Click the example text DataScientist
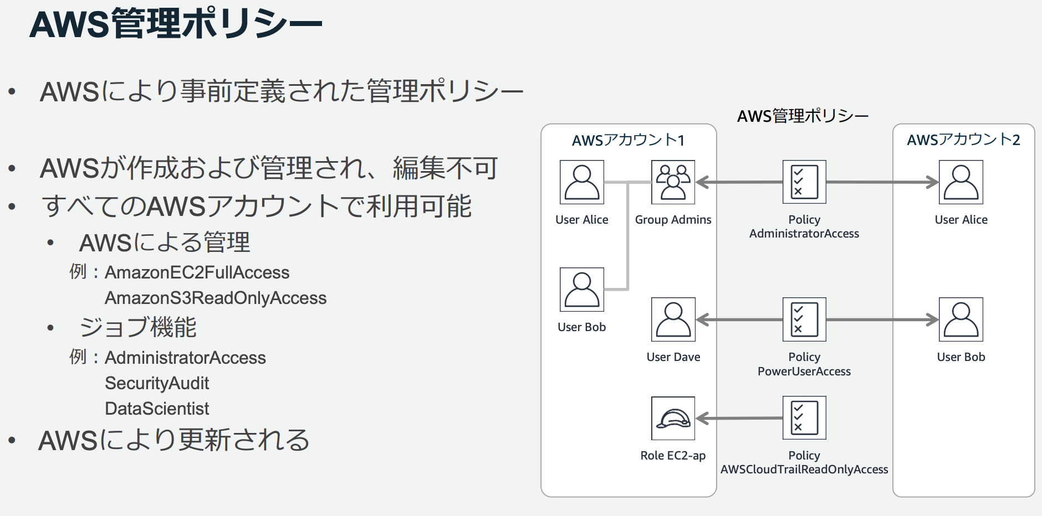The image size is (1042, 516). [157, 409]
